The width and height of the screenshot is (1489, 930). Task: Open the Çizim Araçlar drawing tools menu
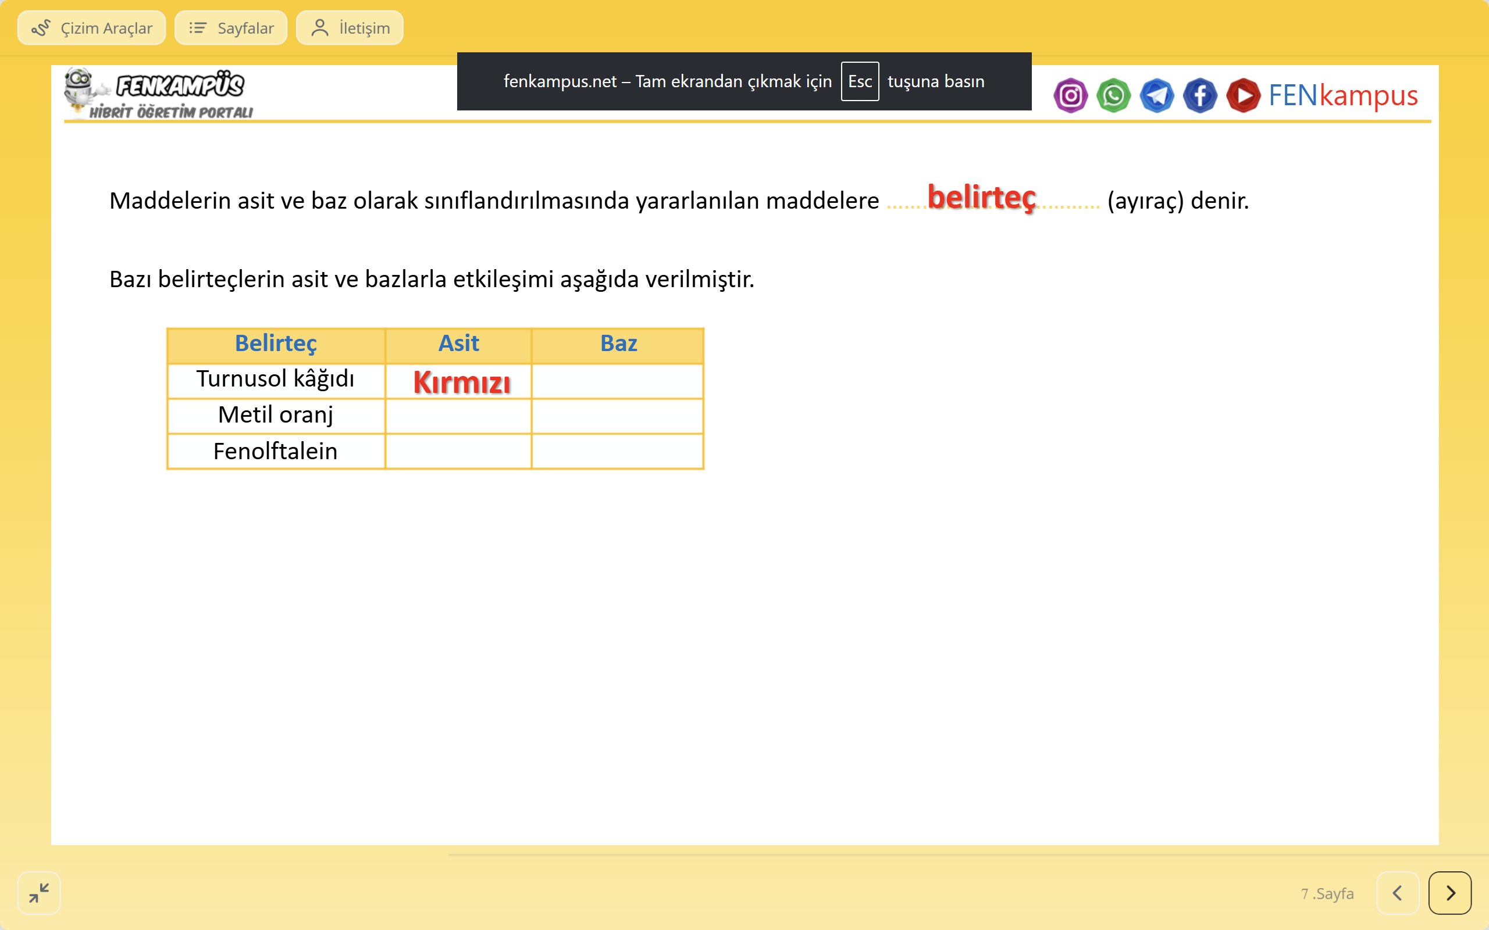92,28
